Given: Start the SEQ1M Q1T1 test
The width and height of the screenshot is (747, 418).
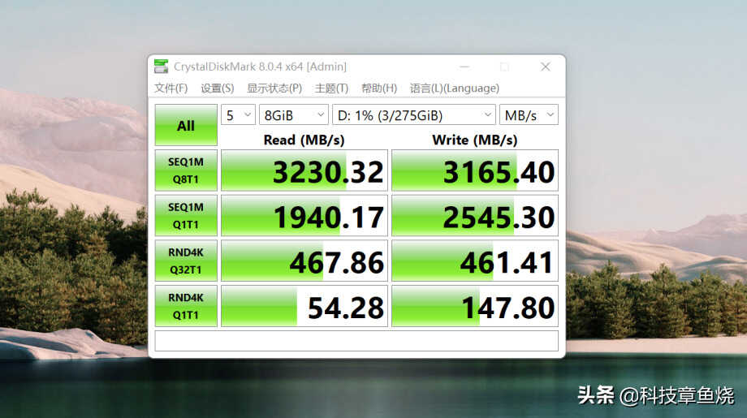Looking at the screenshot, I should [186, 216].
